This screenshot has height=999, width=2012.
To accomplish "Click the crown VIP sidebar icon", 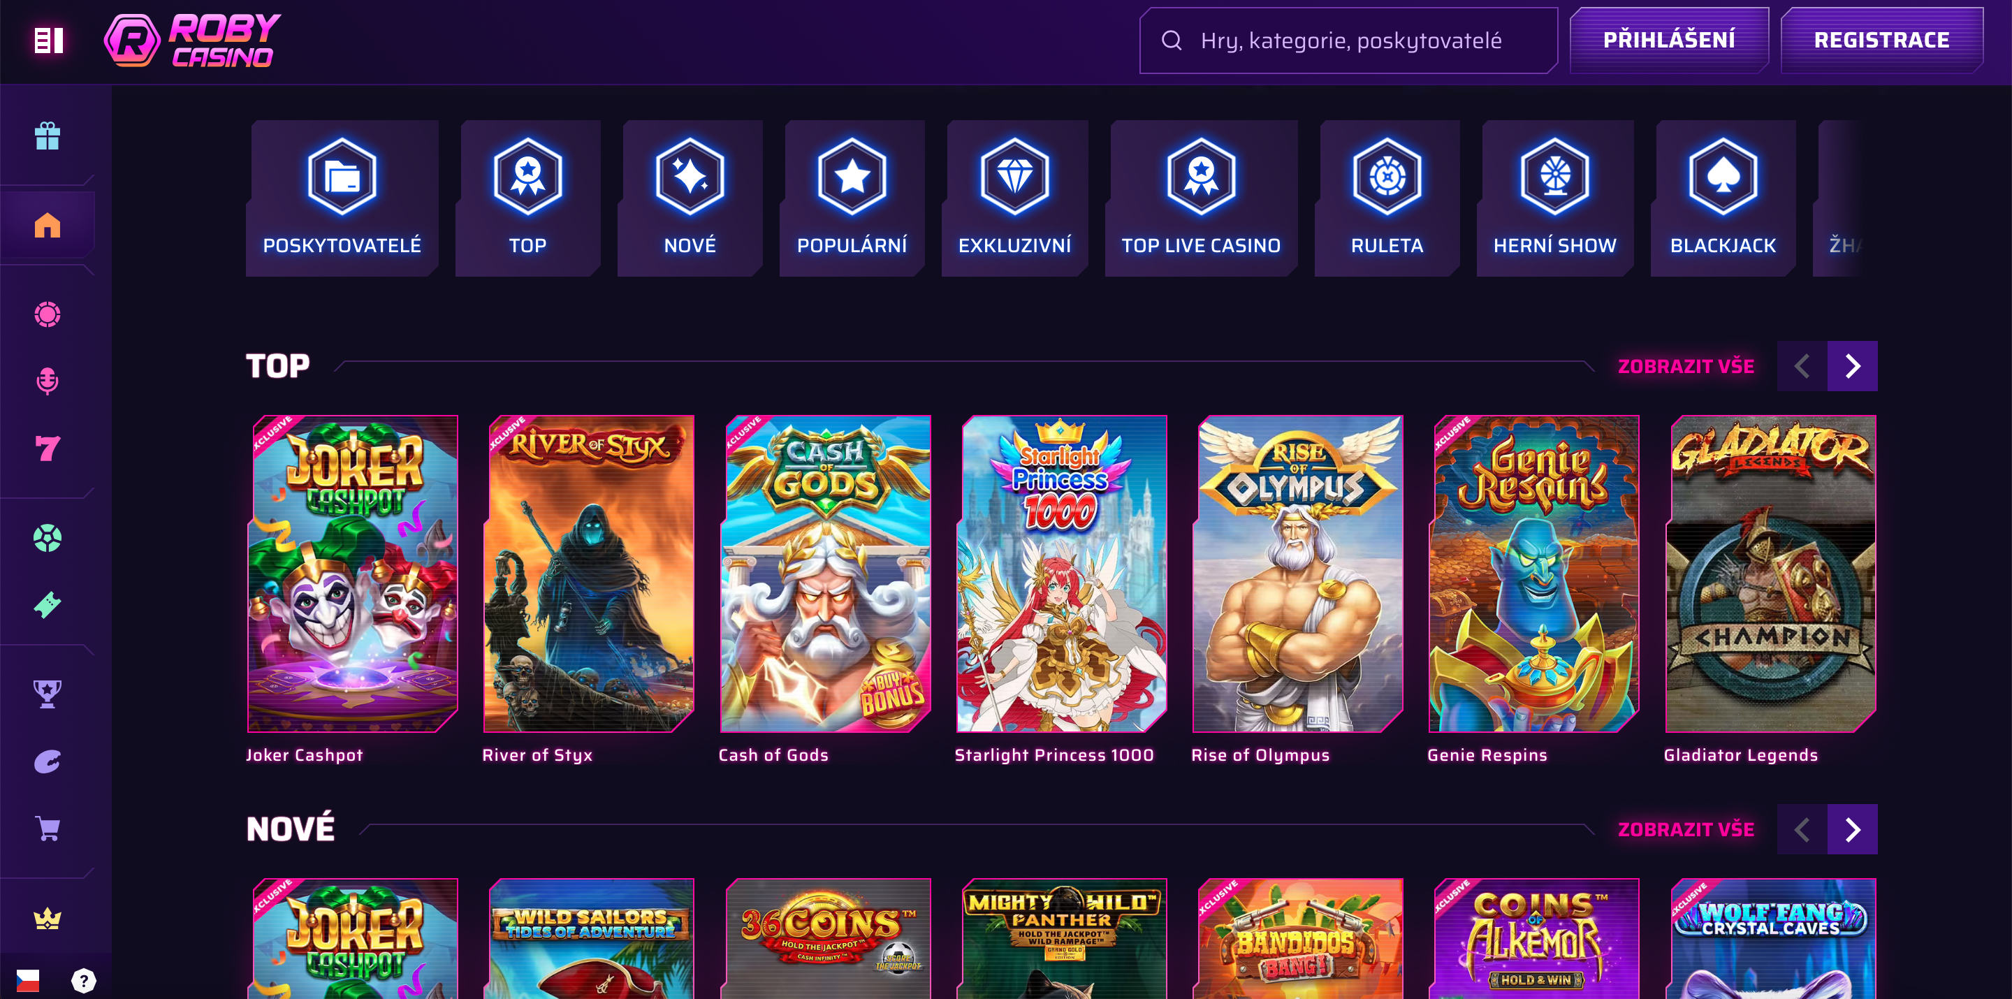I will [x=48, y=919].
